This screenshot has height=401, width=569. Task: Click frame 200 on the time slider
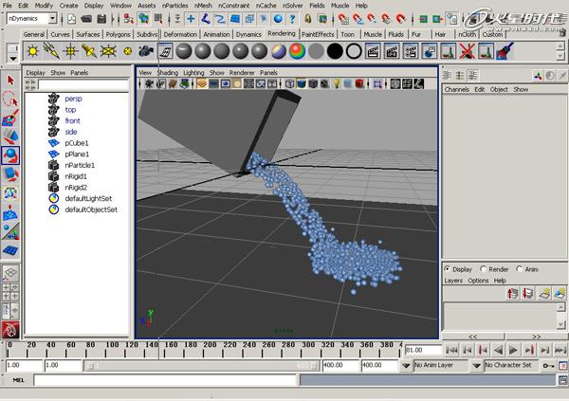pos(203,350)
